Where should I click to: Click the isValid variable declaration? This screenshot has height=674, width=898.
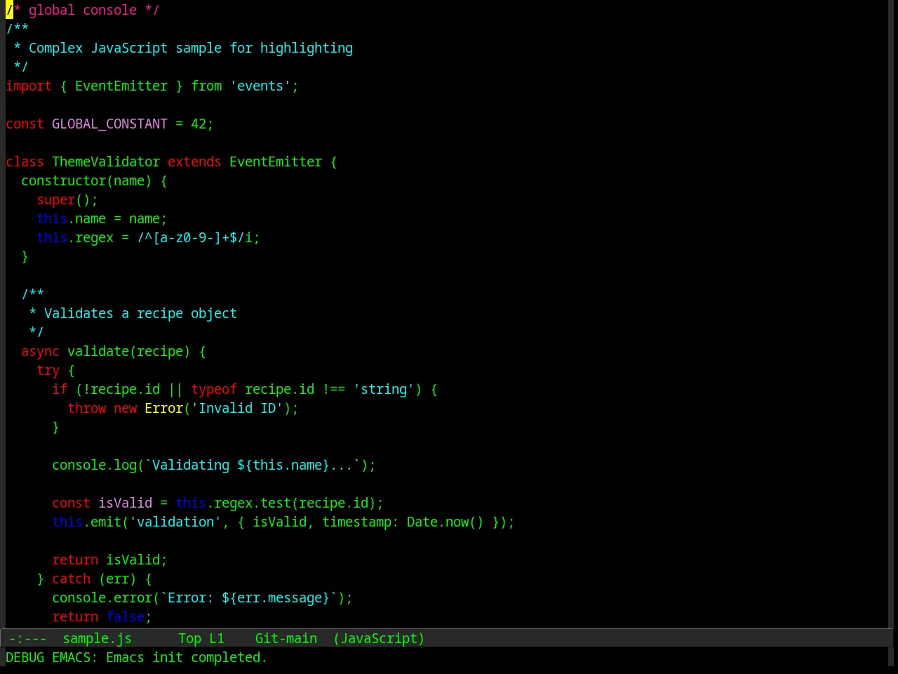(125, 503)
